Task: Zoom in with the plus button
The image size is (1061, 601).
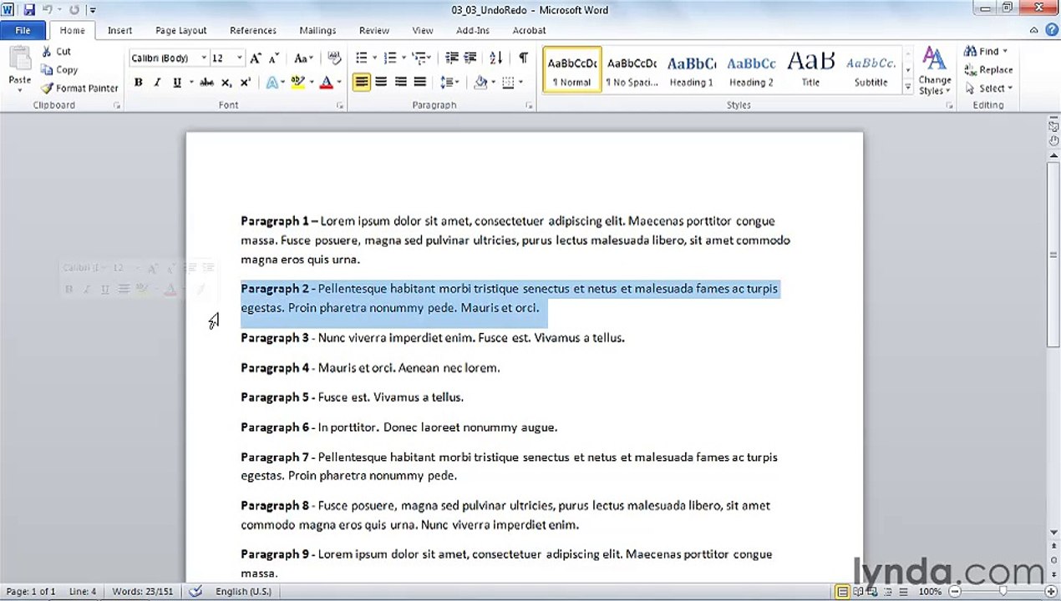Action: (1051, 591)
